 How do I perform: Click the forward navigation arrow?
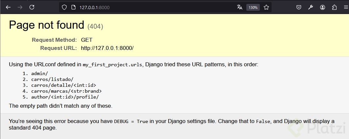[x=20, y=7]
